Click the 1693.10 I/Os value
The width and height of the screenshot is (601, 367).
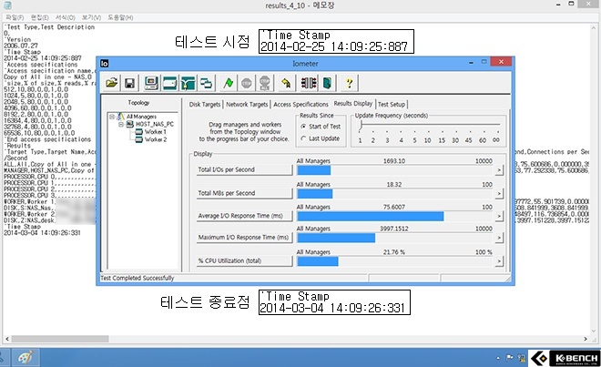coord(394,161)
